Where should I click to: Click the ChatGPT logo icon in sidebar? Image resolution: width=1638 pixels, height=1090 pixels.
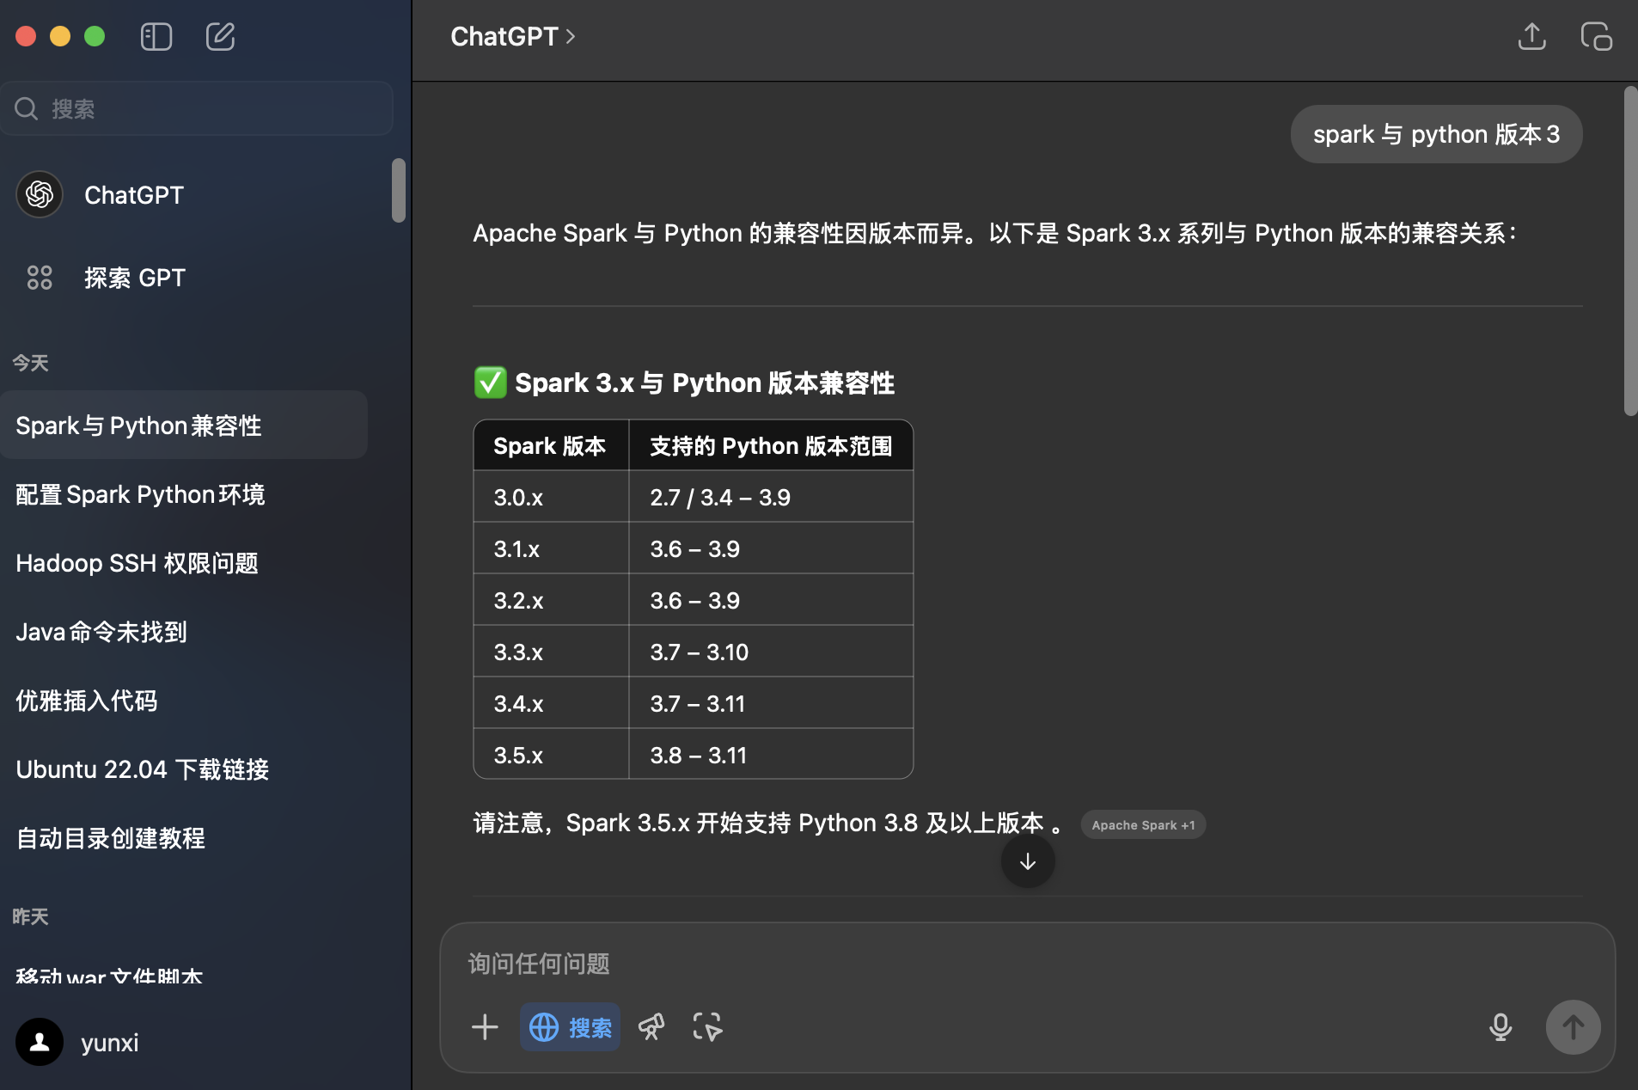click(40, 195)
